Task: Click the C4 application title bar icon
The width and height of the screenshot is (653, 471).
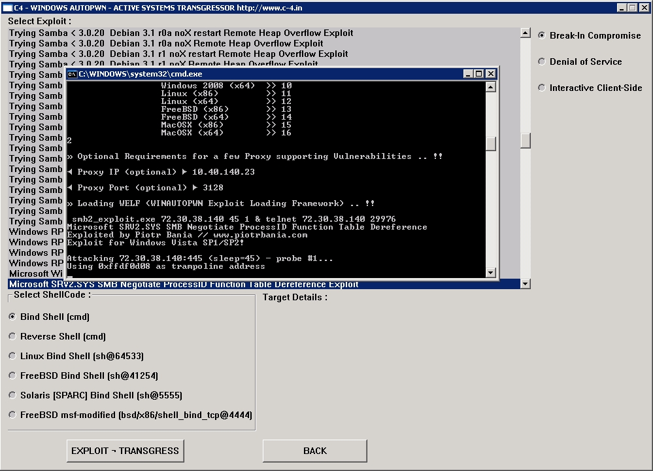Action: (x=7, y=7)
